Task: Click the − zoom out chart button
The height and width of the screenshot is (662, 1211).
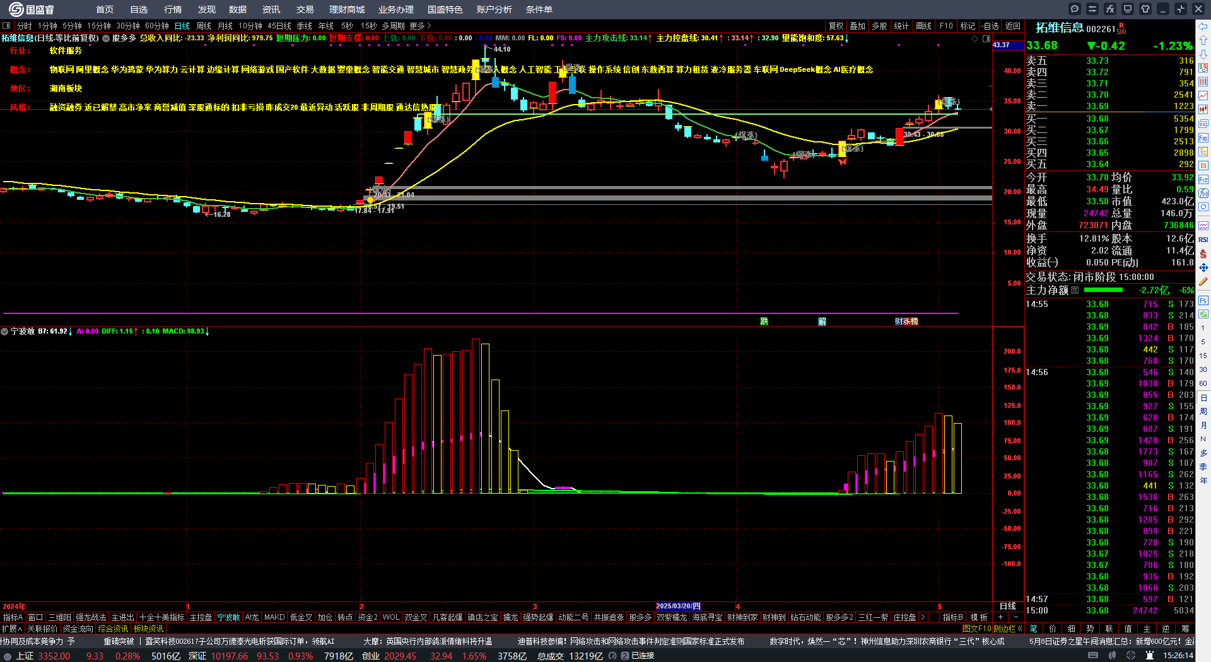Action: point(1015,617)
